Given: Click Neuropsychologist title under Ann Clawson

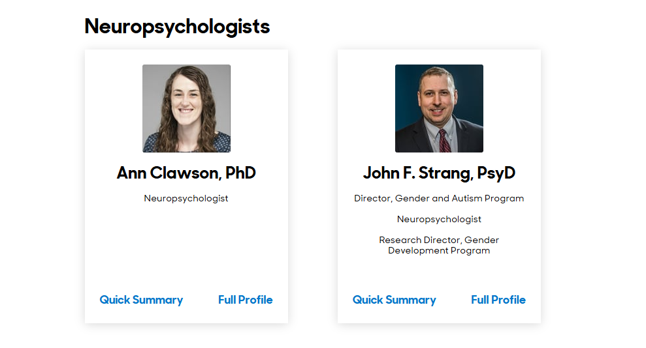Looking at the screenshot, I should tap(186, 198).
